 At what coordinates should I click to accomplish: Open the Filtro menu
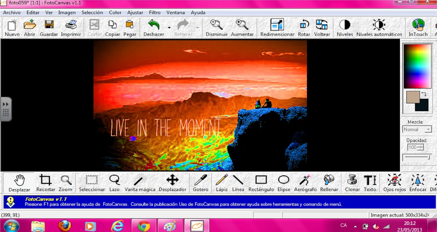[155, 13]
